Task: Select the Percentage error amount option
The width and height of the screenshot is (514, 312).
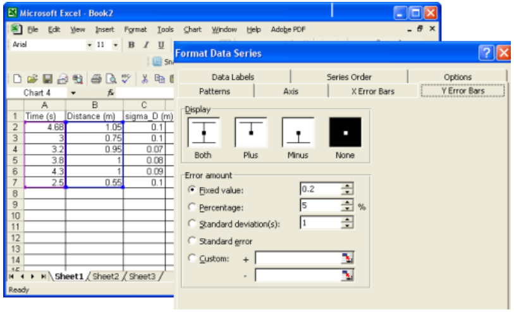Action: (x=192, y=207)
